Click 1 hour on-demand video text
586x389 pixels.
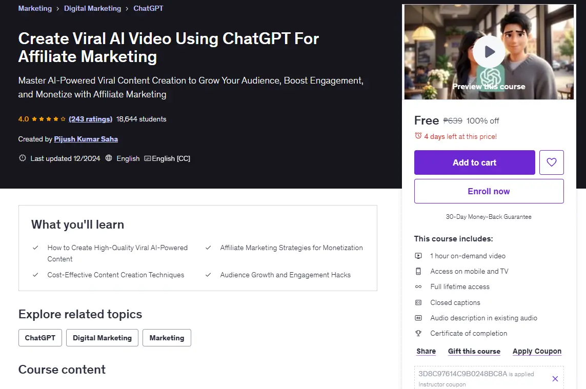coord(468,256)
